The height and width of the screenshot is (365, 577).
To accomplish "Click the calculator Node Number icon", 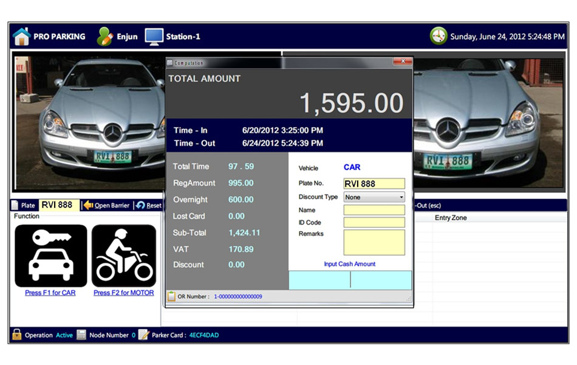I will pos(81,335).
